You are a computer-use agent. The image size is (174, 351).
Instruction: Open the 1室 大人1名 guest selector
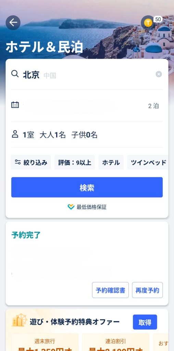pos(87,134)
